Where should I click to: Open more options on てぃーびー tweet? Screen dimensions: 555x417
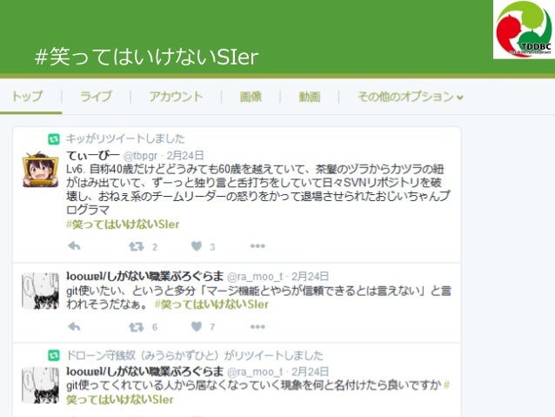tap(257, 245)
